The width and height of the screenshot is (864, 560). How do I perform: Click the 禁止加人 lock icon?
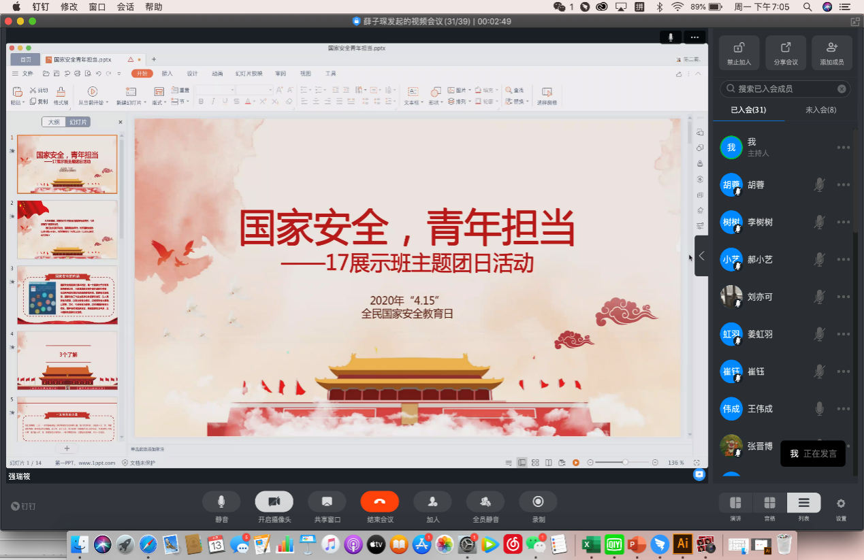pos(739,48)
